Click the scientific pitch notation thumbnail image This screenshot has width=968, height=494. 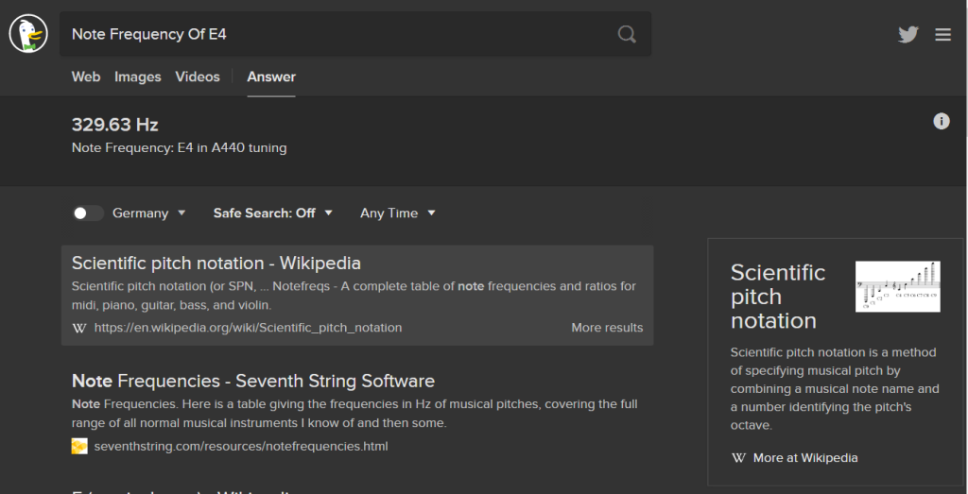click(896, 286)
